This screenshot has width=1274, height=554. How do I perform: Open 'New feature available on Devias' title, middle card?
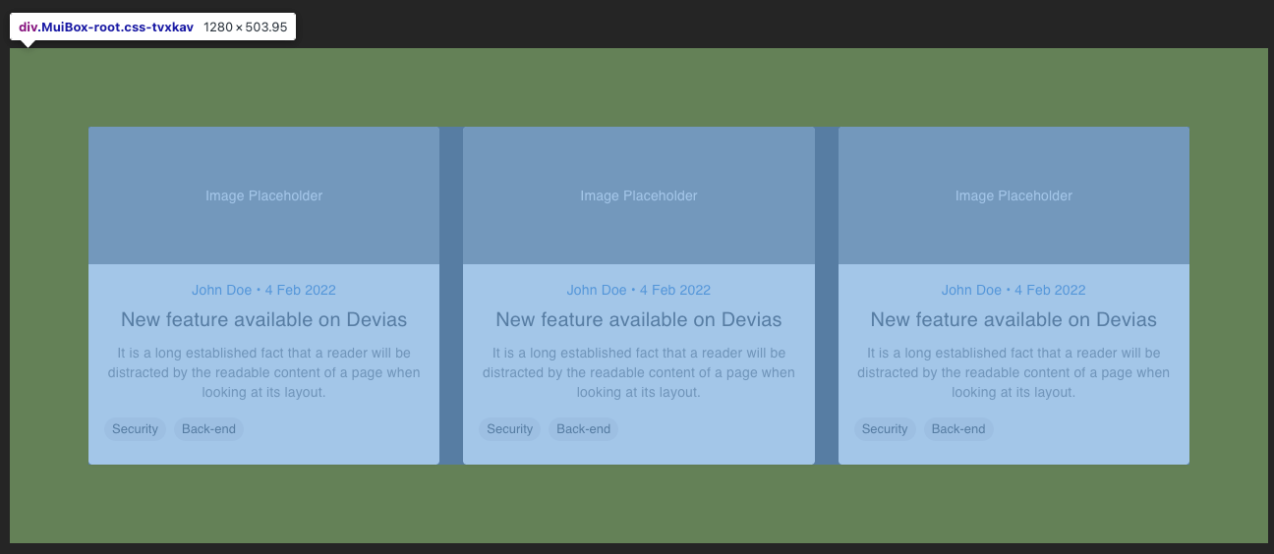pyautogui.click(x=639, y=319)
